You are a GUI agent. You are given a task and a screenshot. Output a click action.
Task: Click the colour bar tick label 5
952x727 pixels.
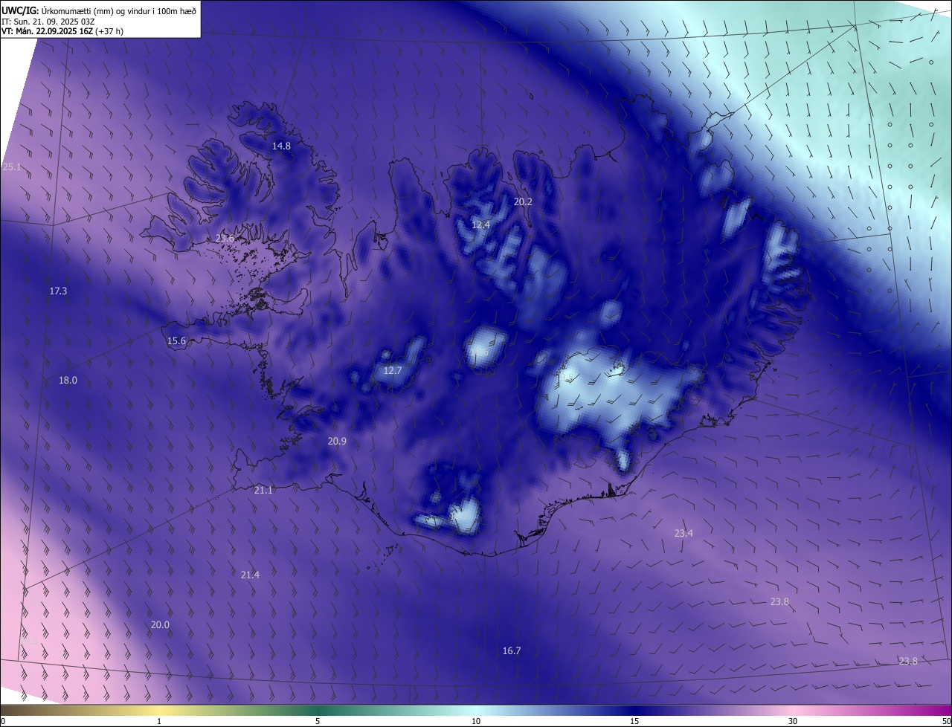point(318,721)
